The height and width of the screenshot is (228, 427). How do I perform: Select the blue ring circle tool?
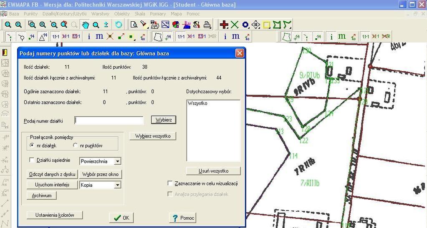click(x=245, y=25)
